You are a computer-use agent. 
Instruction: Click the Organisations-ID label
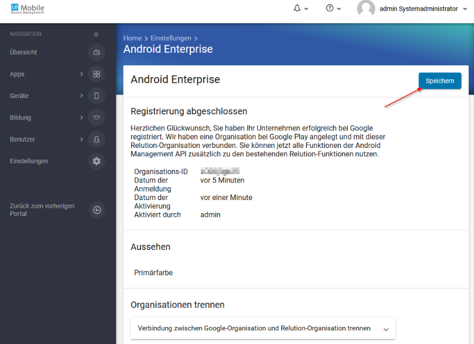(x=161, y=172)
